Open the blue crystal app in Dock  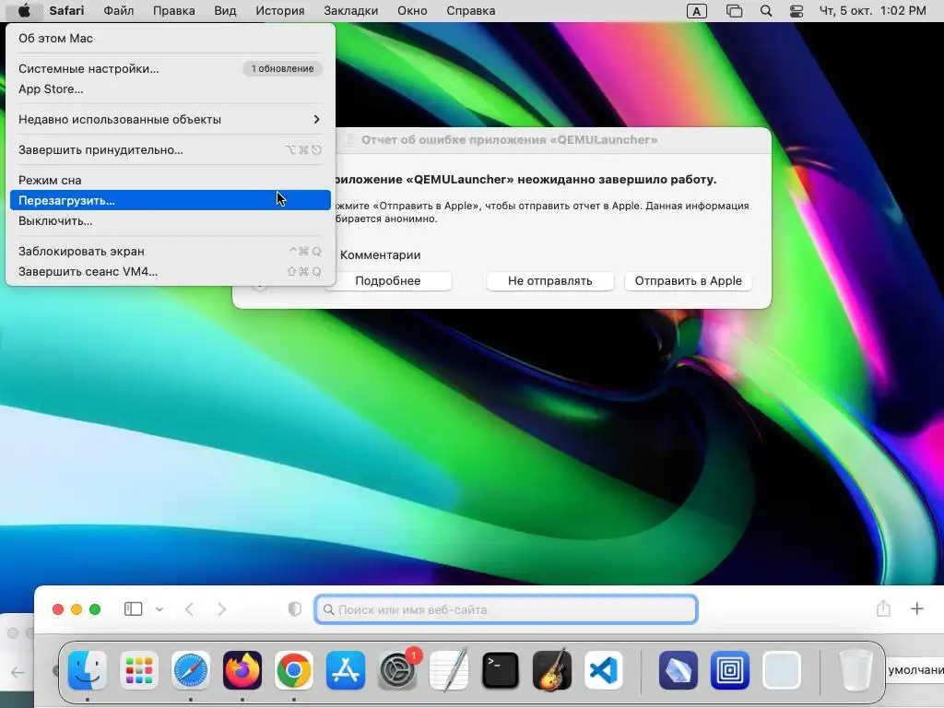coord(678,670)
